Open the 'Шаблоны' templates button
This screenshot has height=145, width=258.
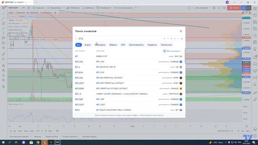88,8
